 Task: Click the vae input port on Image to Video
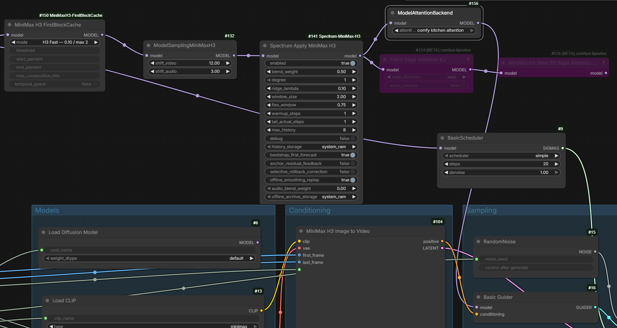tap(299, 248)
